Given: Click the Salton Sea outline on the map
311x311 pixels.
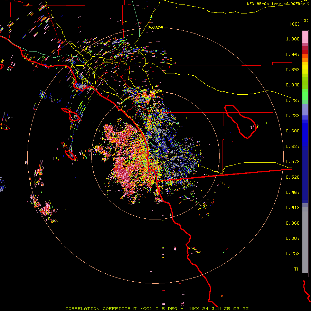Looking at the screenshot, I should [241, 122].
